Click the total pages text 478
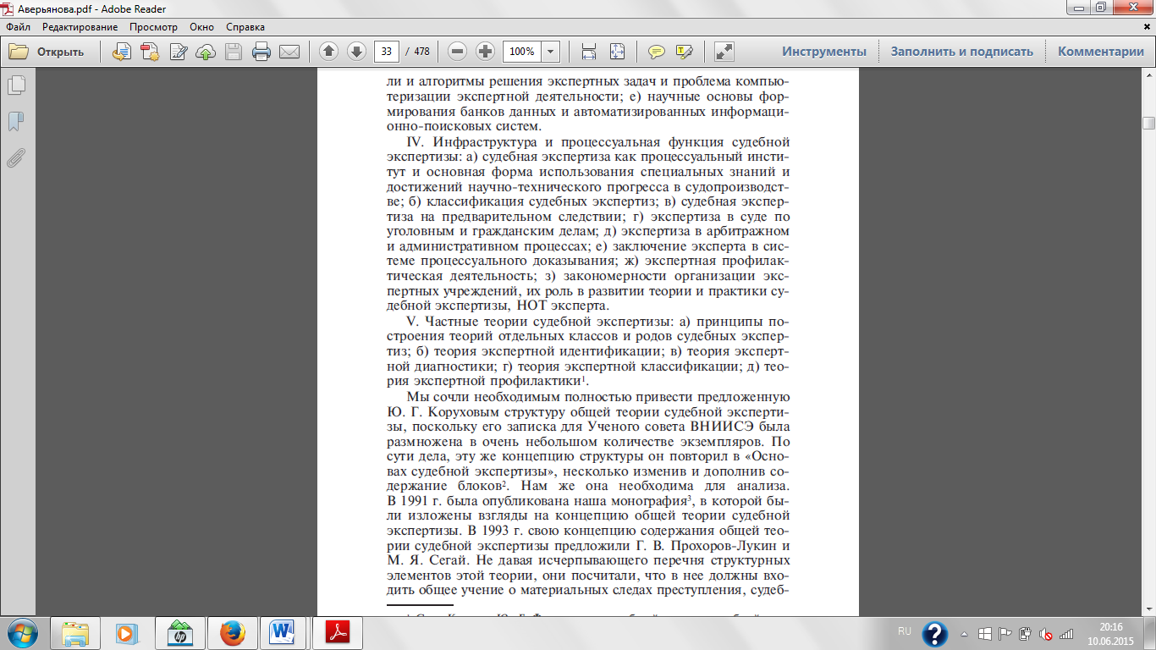1156x650 pixels. [421, 52]
